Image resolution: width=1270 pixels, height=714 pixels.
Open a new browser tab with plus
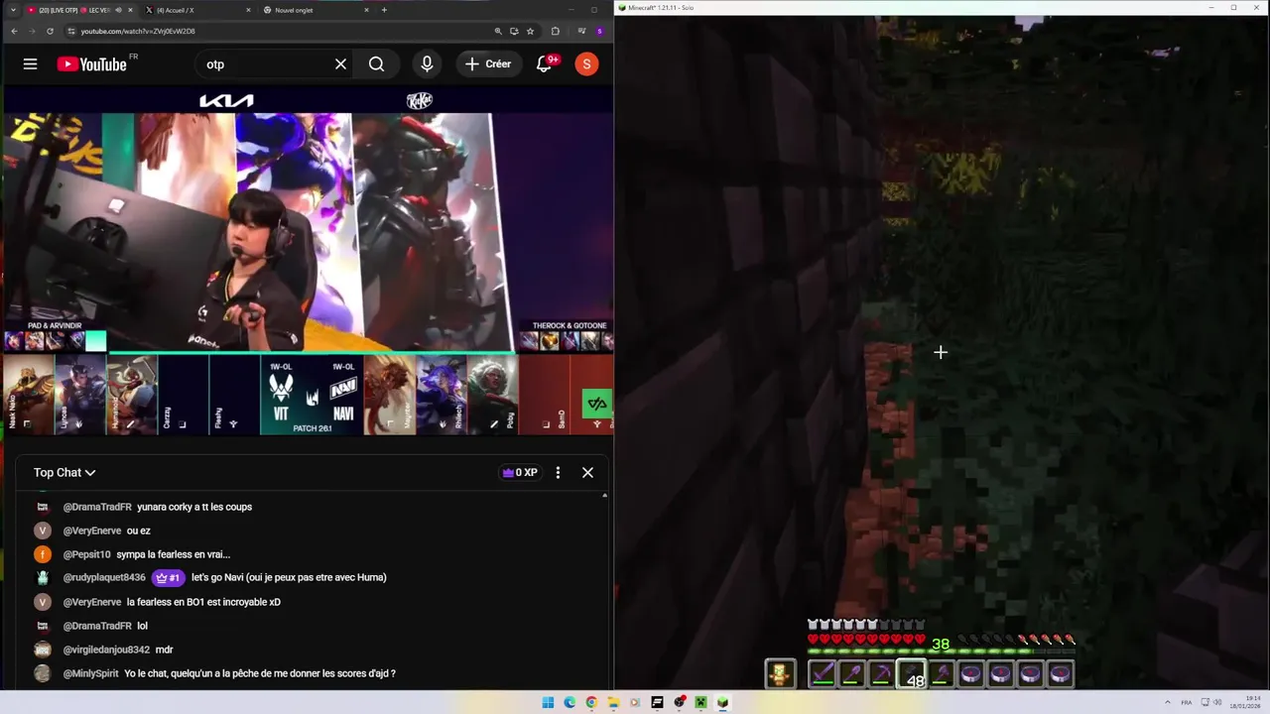(x=384, y=10)
